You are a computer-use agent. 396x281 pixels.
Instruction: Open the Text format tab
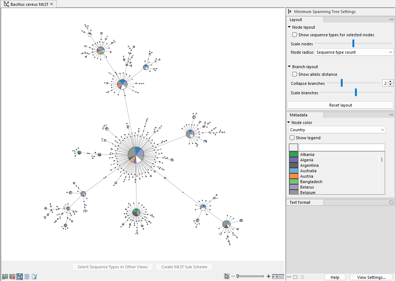coord(300,202)
